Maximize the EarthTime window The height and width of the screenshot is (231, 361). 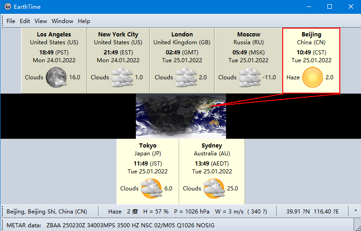(330, 6)
